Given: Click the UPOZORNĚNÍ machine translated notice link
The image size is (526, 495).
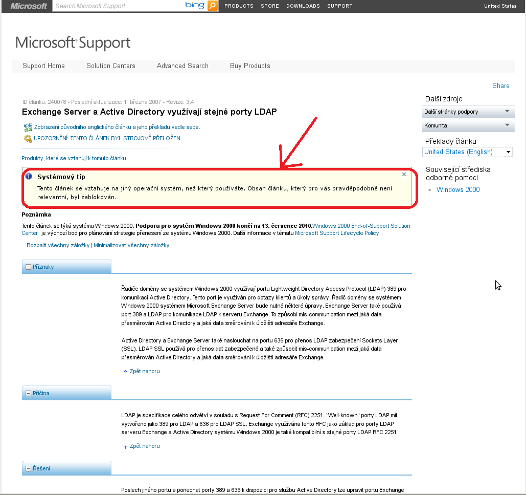Looking at the screenshot, I should 107,138.
